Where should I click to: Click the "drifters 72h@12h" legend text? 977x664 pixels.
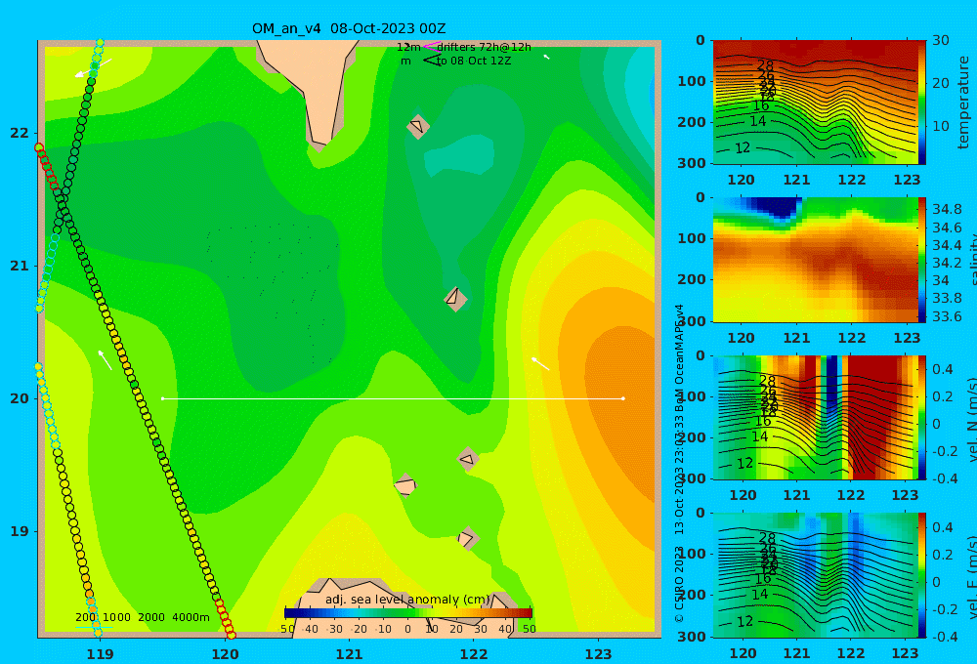(485, 47)
